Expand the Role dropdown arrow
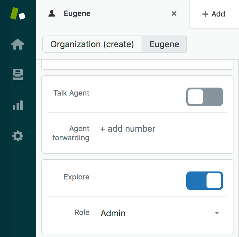This screenshot has height=237, width=239. (x=217, y=213)
